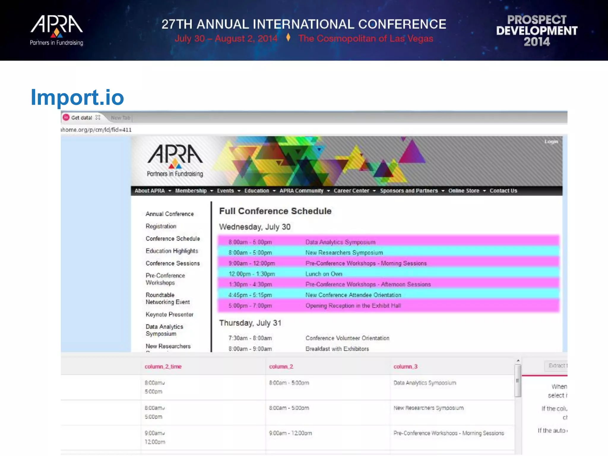Switch to the New Tab tab

(121, 118)
